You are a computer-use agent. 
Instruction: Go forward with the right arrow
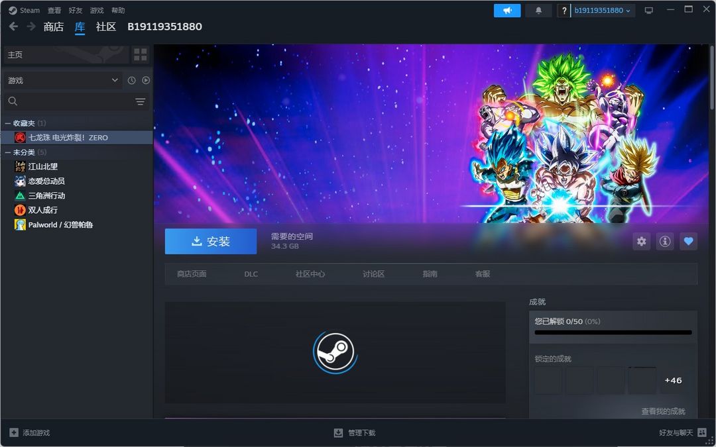pyautogui.click(x=31, y=26)
